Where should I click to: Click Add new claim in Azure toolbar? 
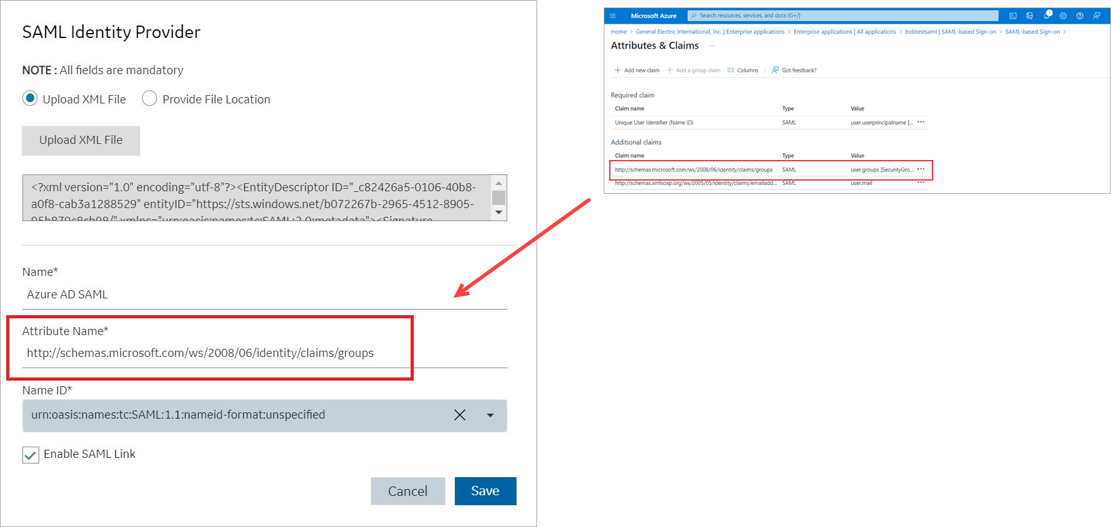[637, 70]
